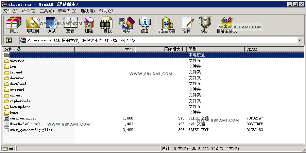Open the 查找 (Find) binoculars tool
This screenshot has width=306, height=153.
tap(107, 25)
